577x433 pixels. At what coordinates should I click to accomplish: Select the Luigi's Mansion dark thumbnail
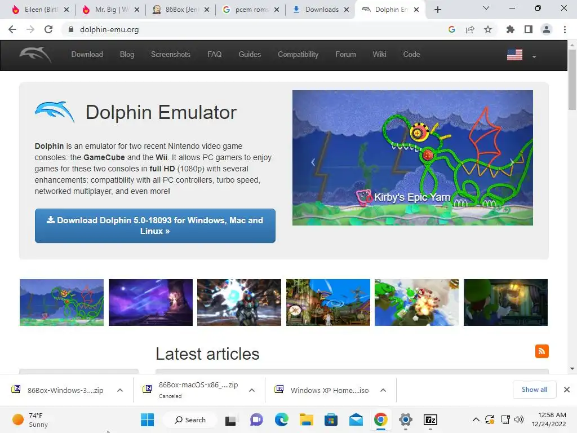tap(505, 302)
